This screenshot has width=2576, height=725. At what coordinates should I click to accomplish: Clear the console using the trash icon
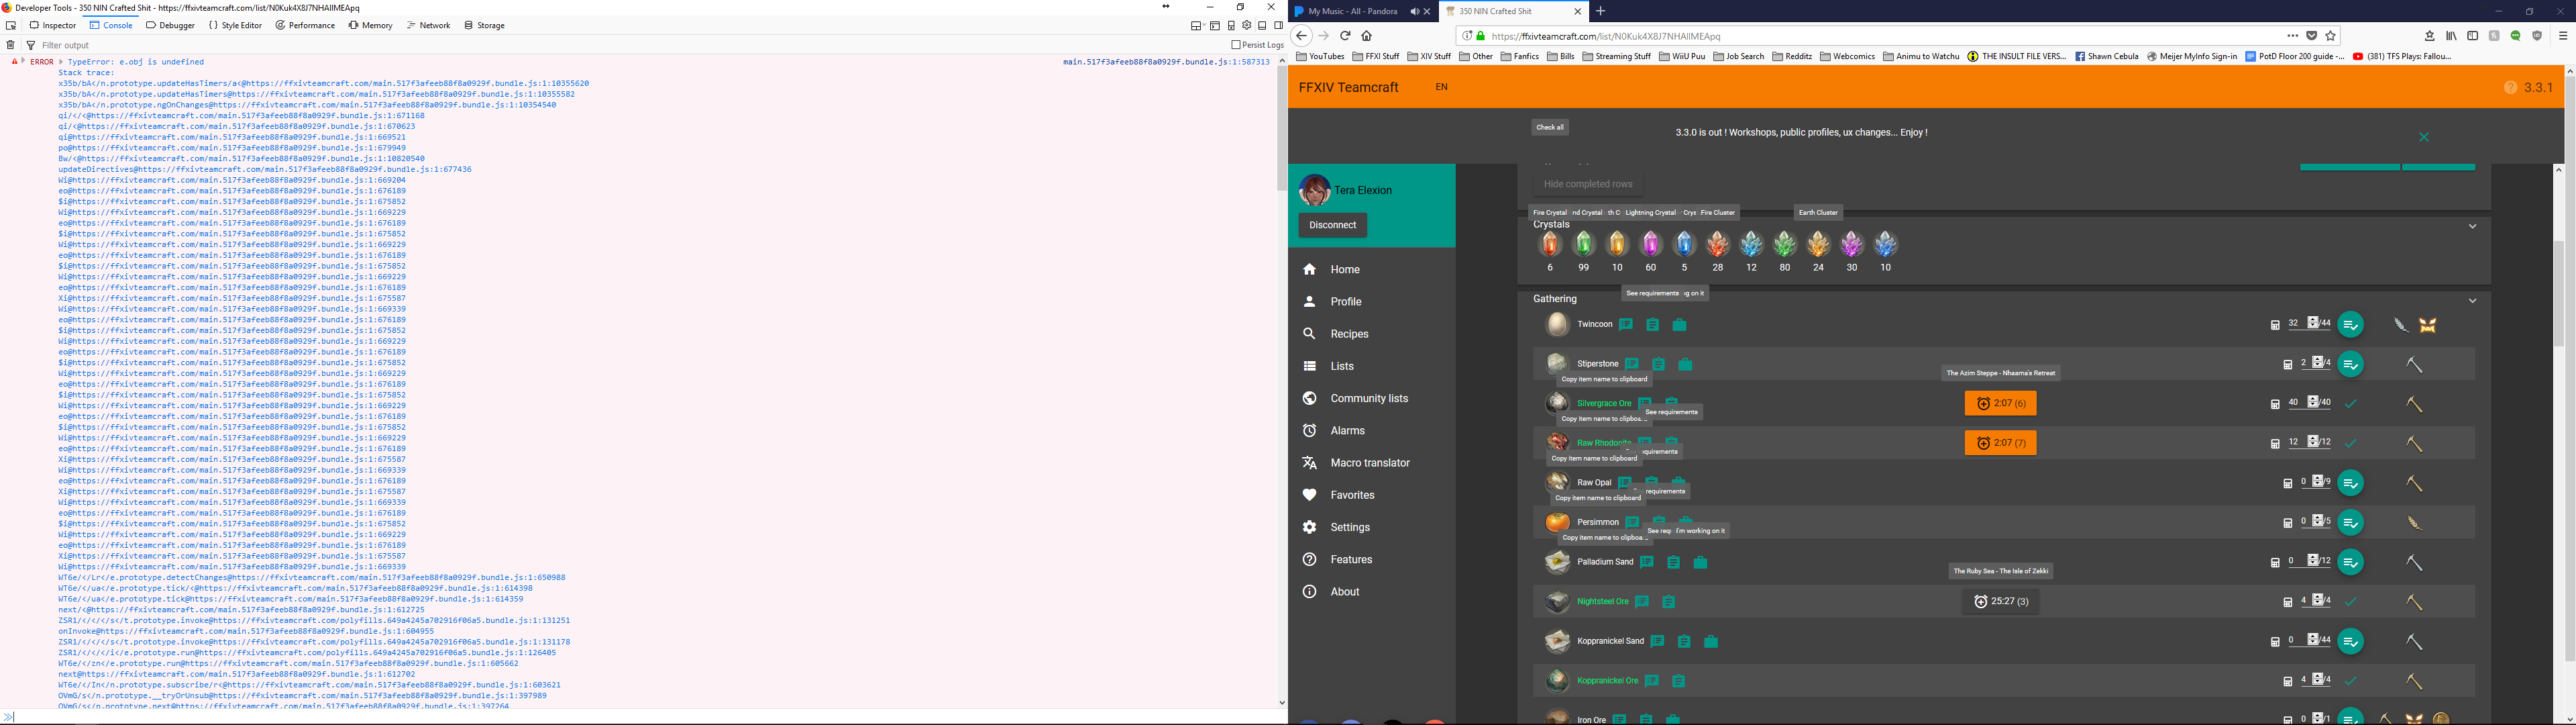click(x=9, y=45)
